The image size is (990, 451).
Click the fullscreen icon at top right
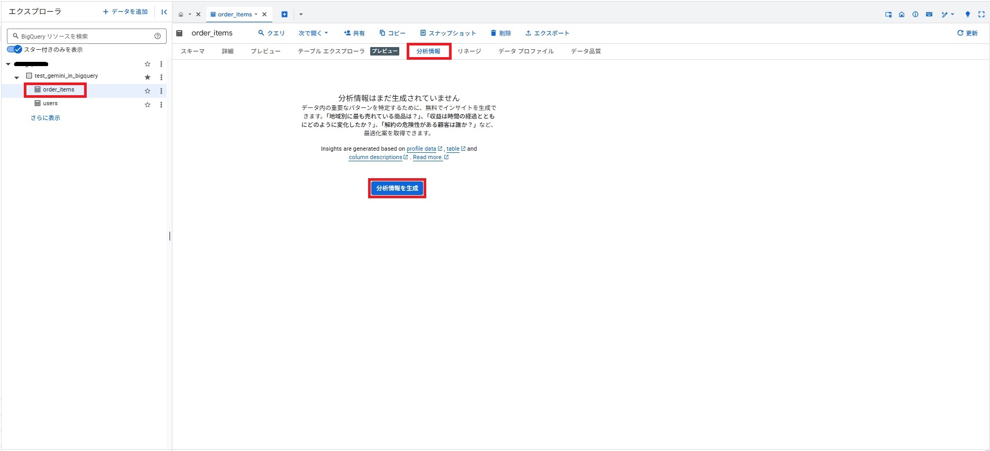pos(982,14)
